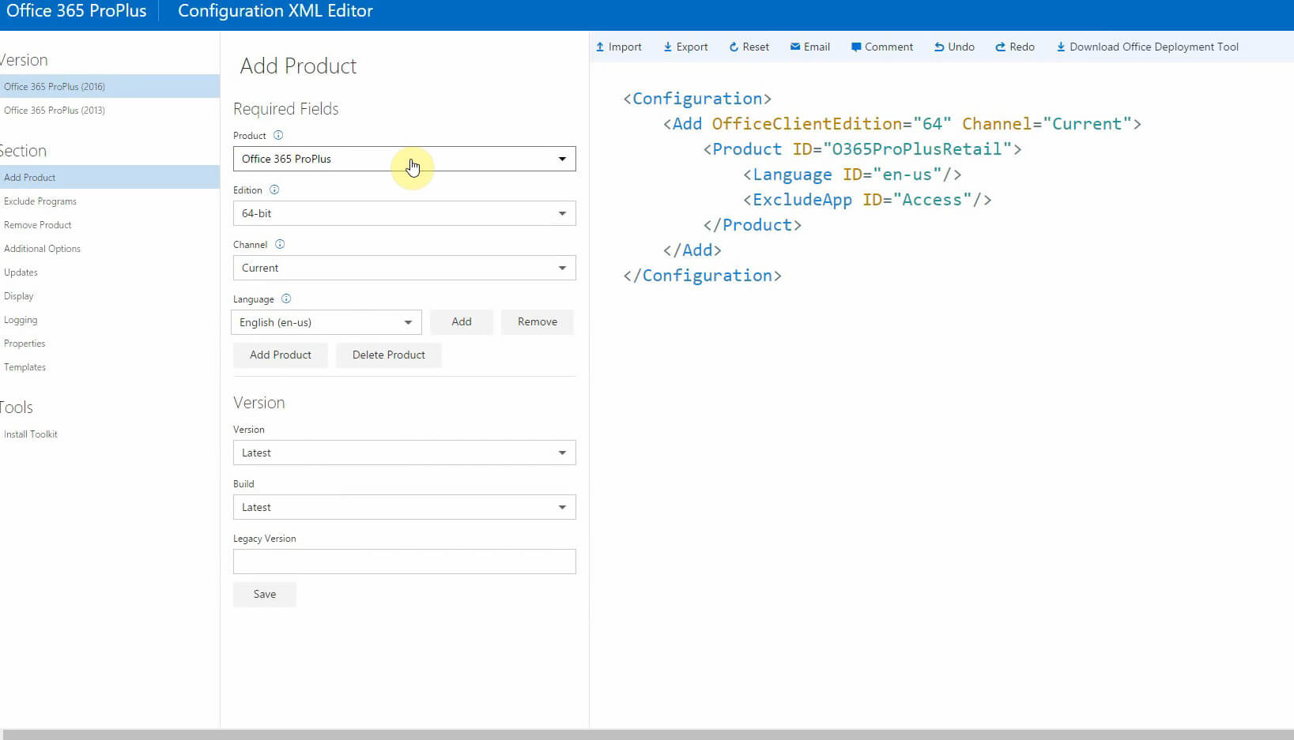Open the Channel dropdown showing Current
This screenshot has width=1294, height=740.
pyautogui.click(x=404, y=268)
